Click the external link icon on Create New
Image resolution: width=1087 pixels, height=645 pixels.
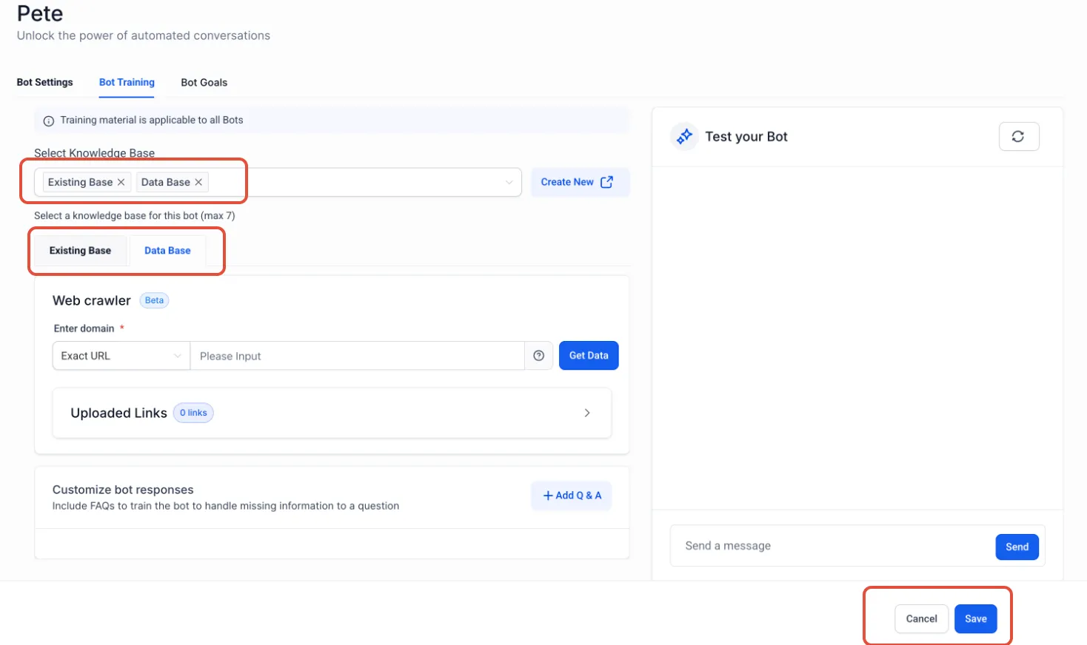pos(606,182)
